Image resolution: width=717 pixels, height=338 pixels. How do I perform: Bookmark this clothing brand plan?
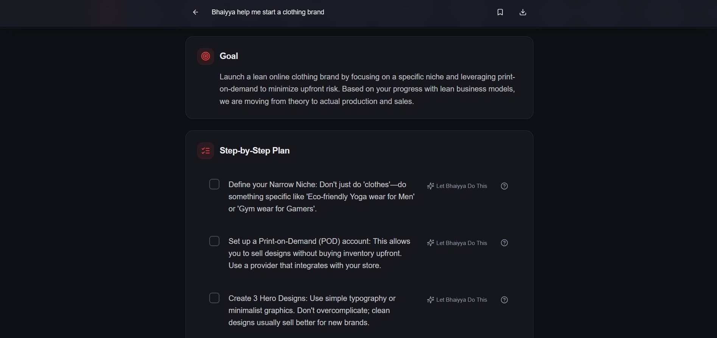500,12
